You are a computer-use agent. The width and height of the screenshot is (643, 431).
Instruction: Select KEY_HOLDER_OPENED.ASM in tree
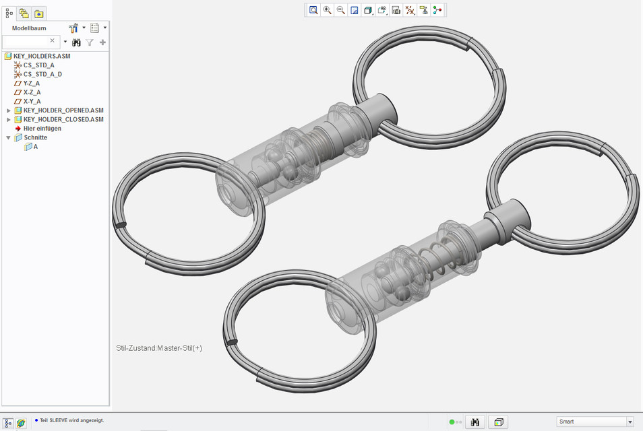click(63, 110)
